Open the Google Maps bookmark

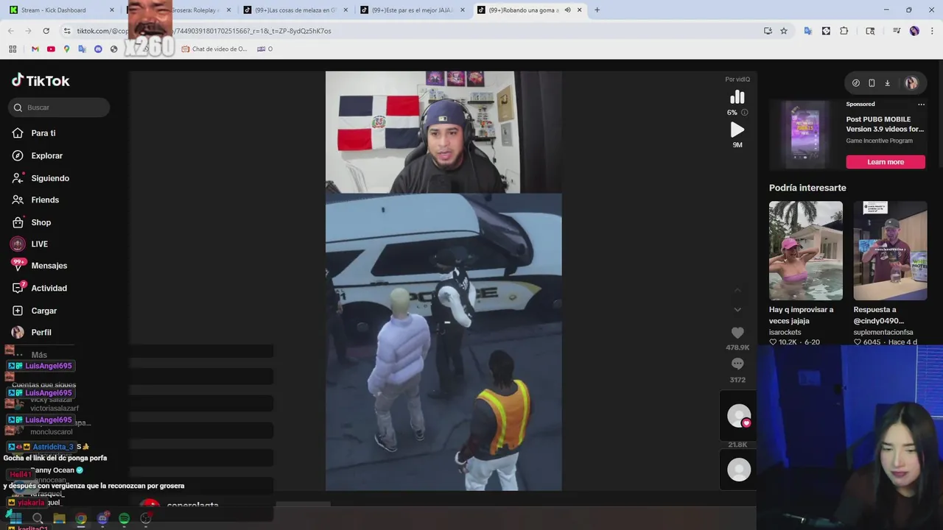[x=66, y=49]
